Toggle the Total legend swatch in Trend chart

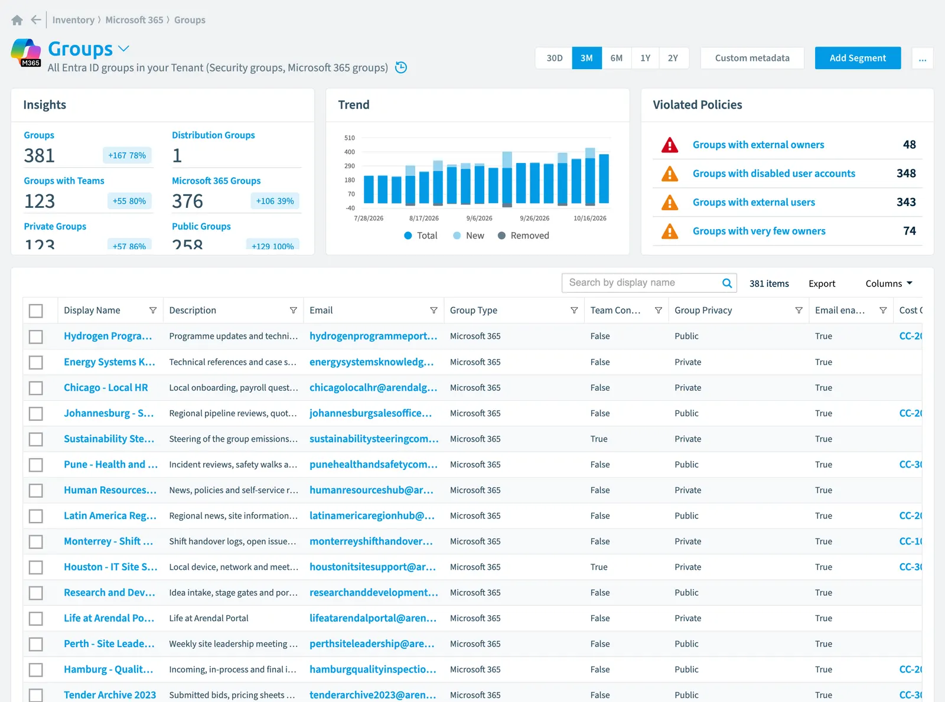(408, 236)
